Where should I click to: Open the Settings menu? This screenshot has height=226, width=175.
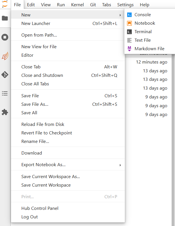125,5
